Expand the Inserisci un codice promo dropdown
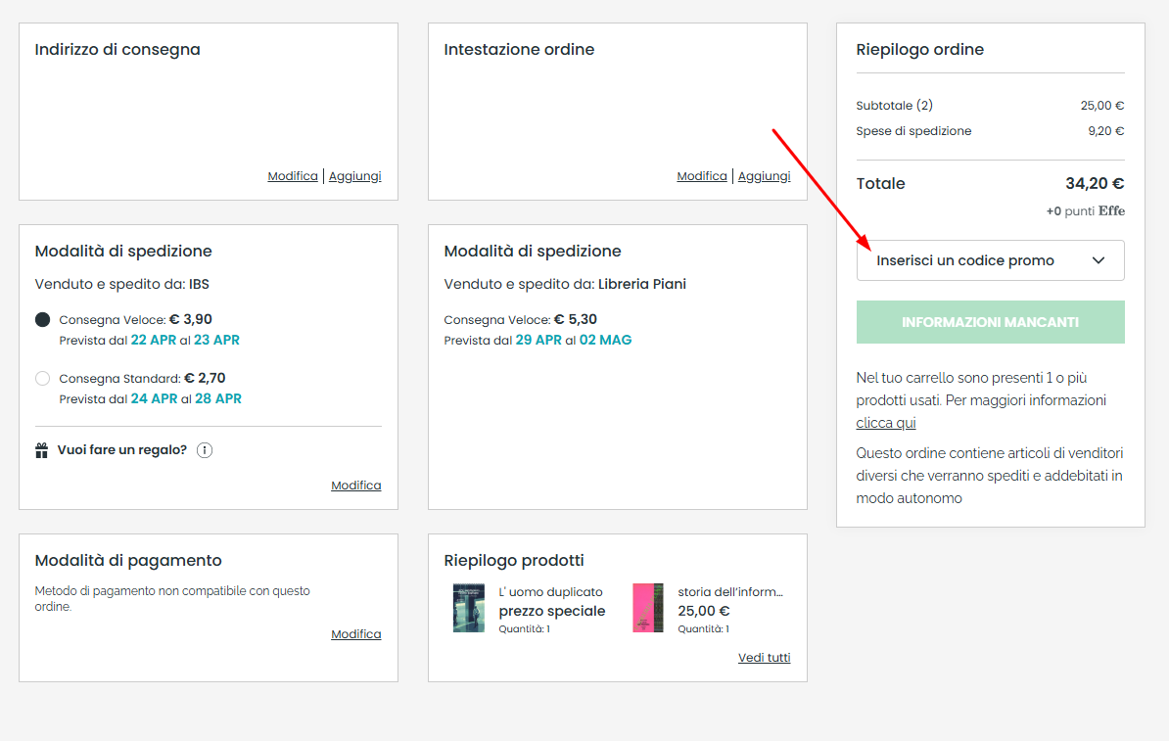Image resolution: width=1169 pixels, height=741 pixels. [990, 260]
